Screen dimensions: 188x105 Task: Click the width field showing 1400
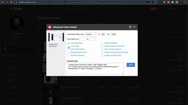(x=114, y=34)
